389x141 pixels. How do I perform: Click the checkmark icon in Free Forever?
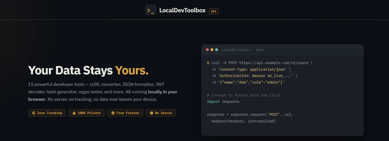113,113
